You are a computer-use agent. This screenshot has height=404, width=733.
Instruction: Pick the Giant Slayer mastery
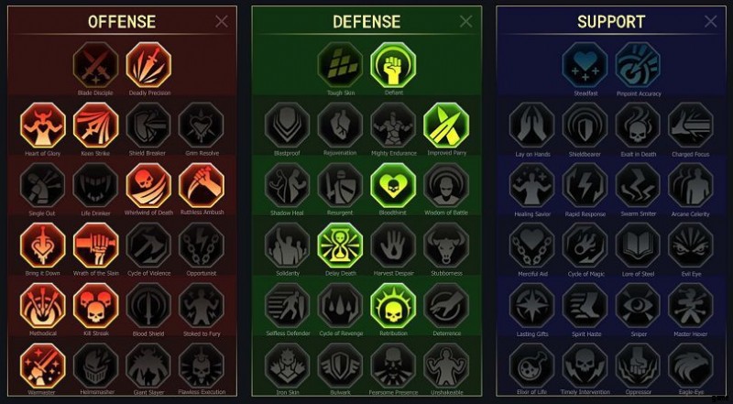click(x=148, y=366)
